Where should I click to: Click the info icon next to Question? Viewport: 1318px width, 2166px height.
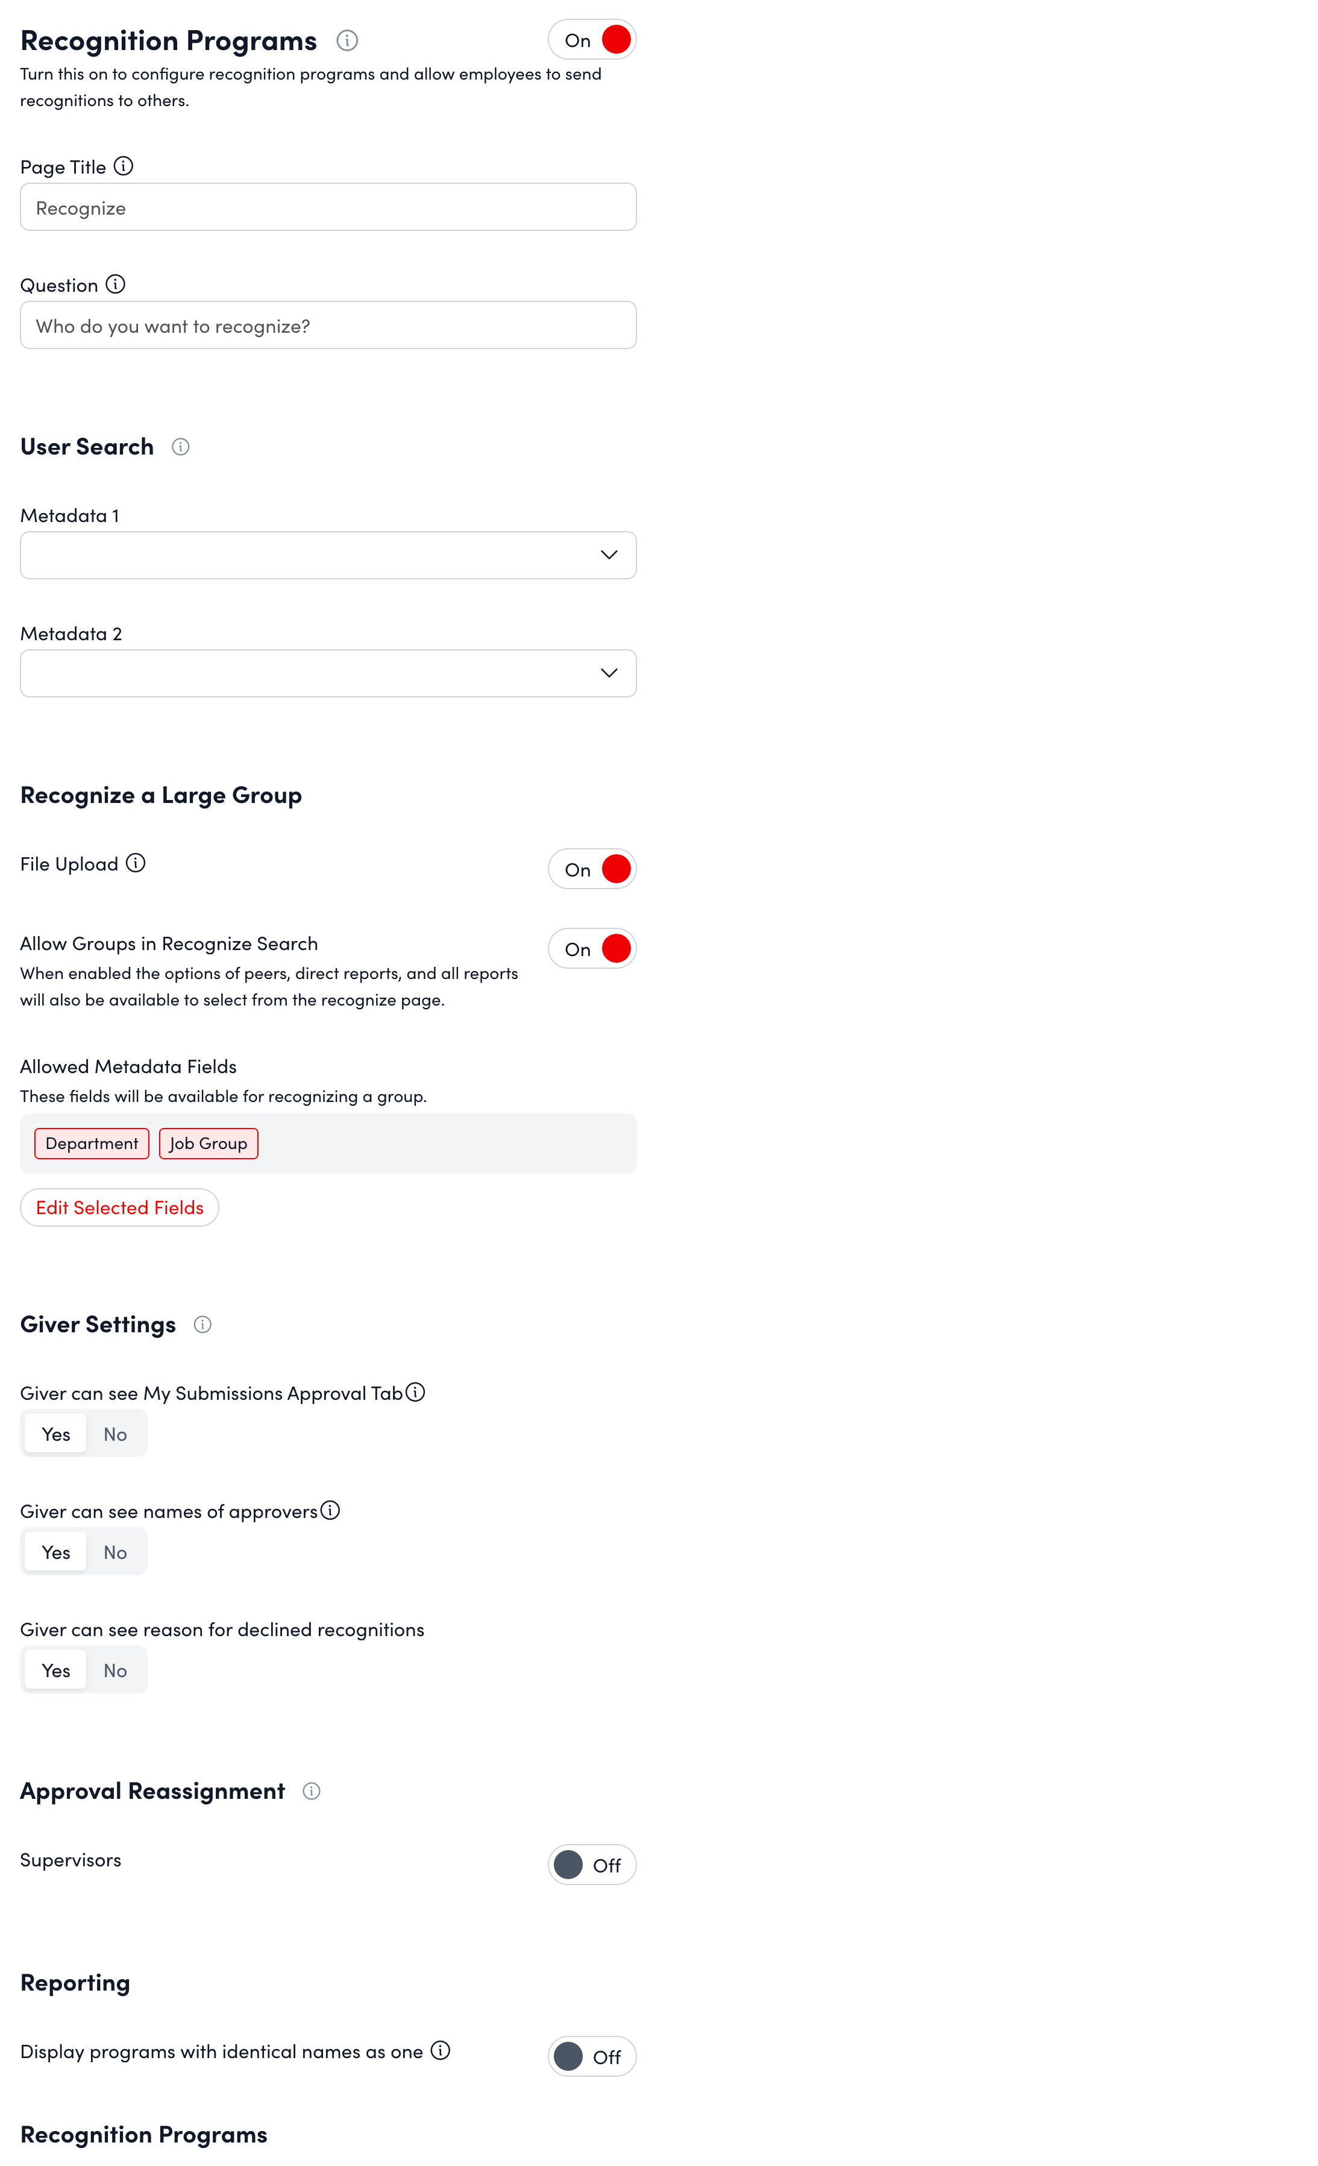click(115, 284)
